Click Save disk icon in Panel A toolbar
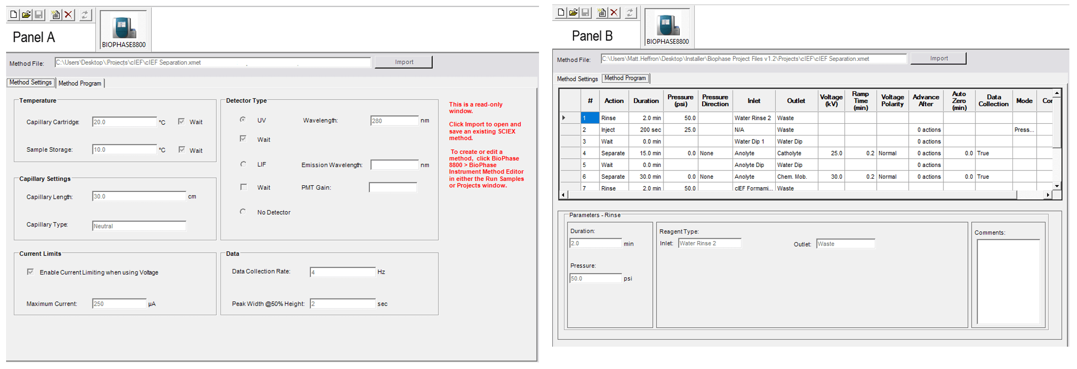This screenshot has width=1077, height=369. click(x=39, y=15)
